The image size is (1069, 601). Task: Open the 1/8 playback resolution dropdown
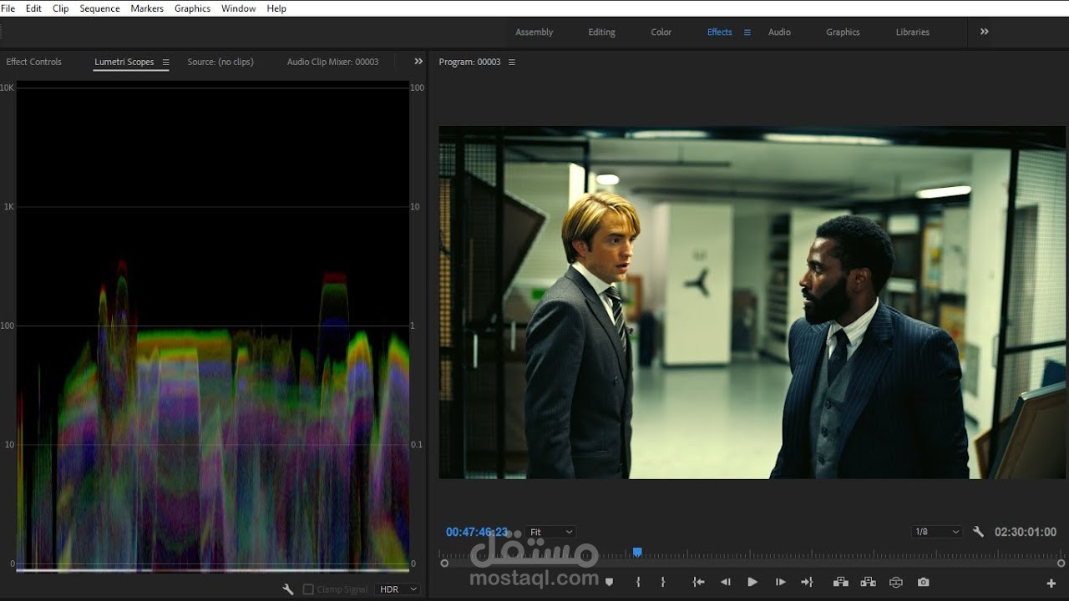[x=937, y=532]
